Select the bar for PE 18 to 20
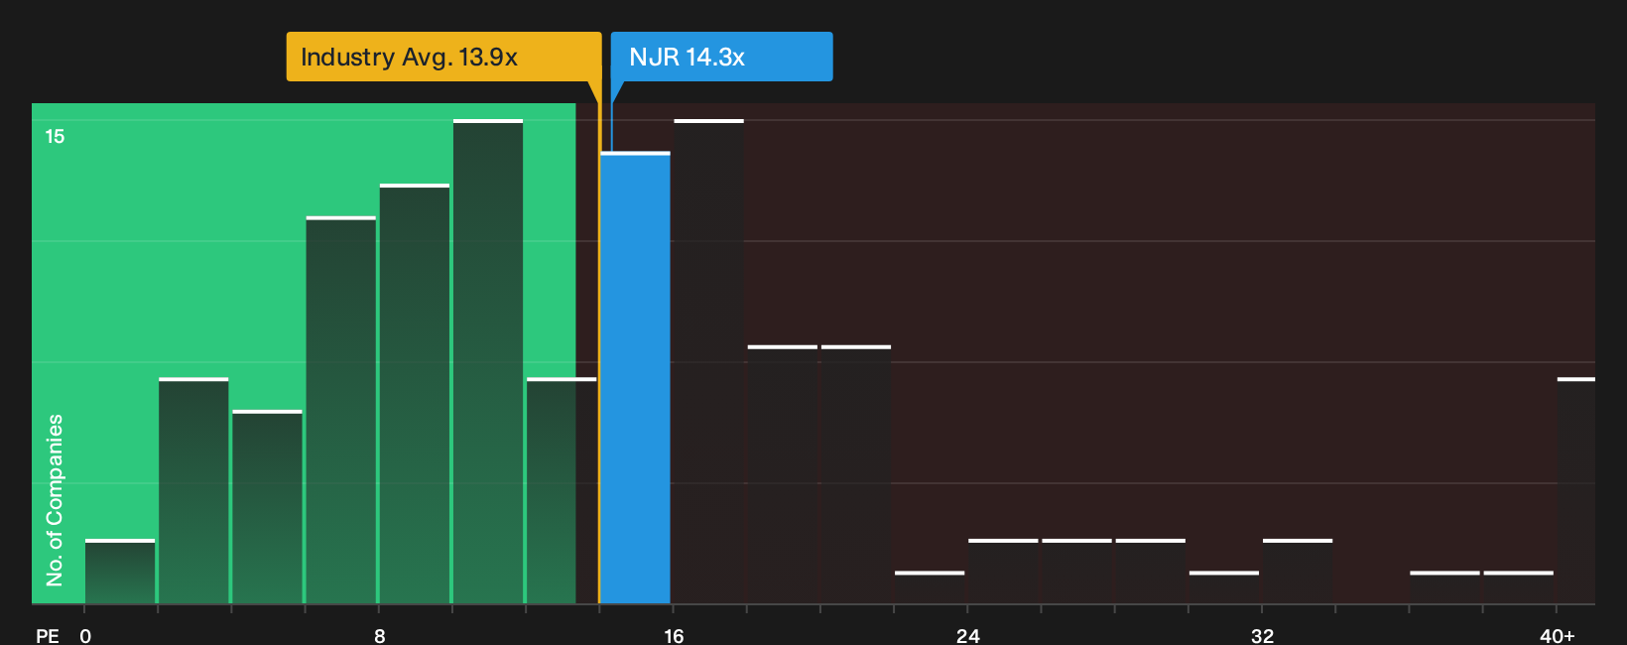Screen dimensions: 1627x645 783,475
